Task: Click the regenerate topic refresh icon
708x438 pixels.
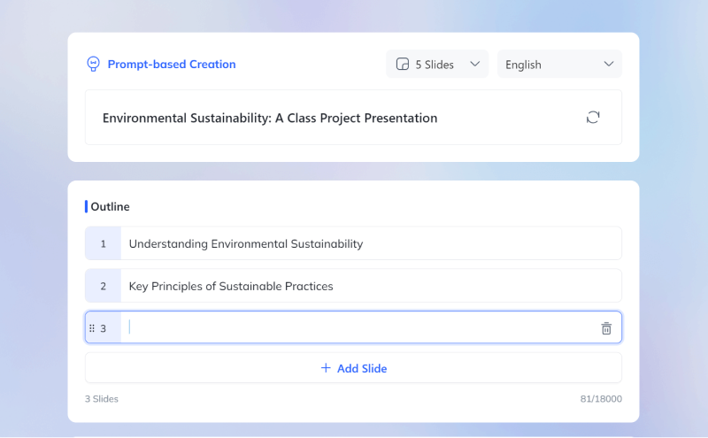Action: tap(593, 117)
